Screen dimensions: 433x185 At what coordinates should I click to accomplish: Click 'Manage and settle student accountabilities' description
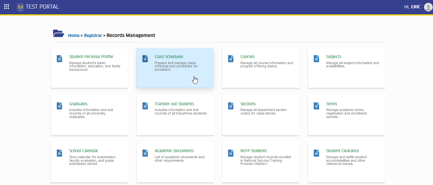pyautogui.click(x=346, y=160)
